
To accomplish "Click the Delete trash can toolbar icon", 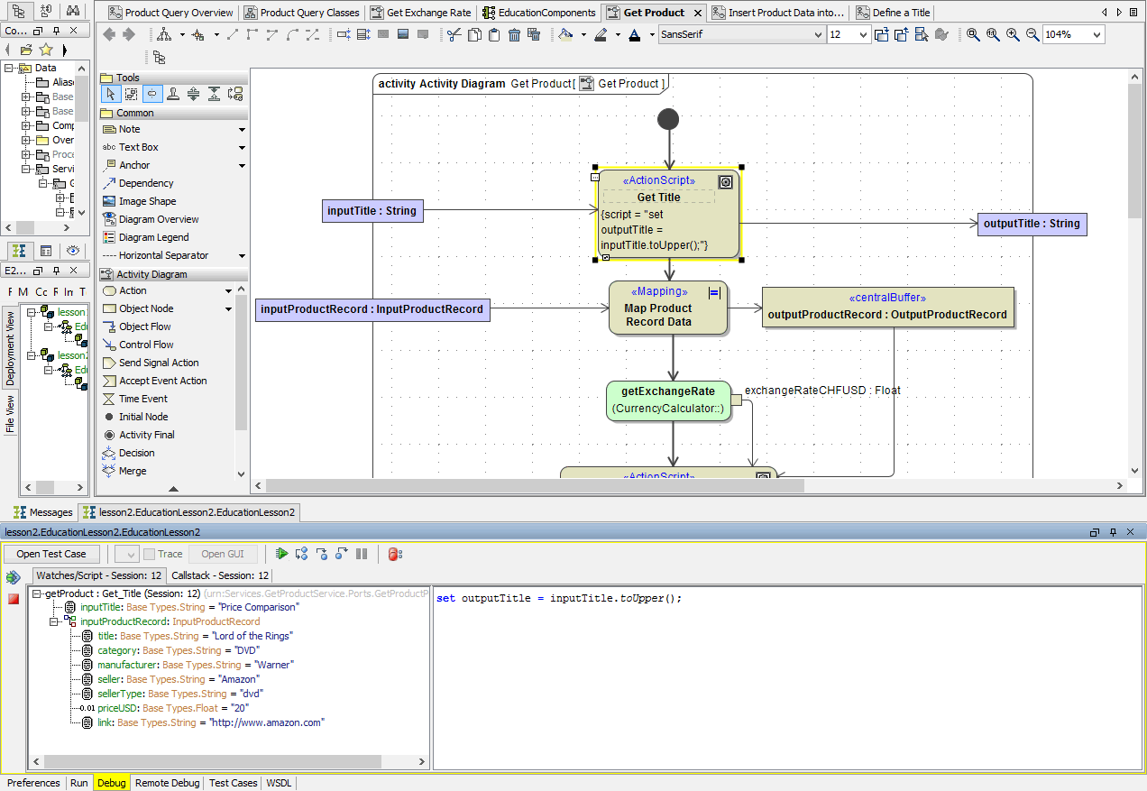I will click(514, 35).
